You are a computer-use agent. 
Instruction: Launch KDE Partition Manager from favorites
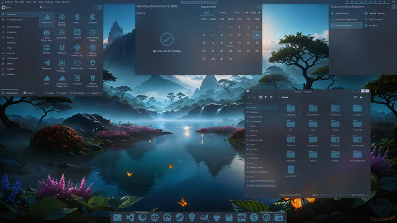tap(62, 66)
